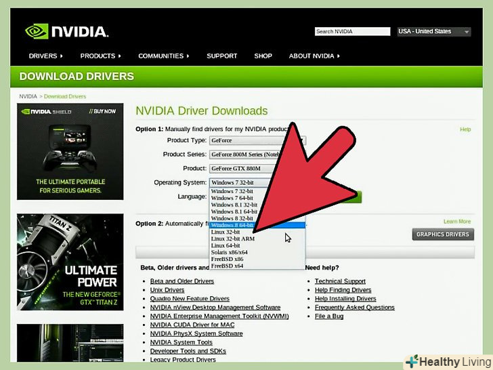Viewport: 493px width, 370px height.
Task: Open Quadro New Feature Drivers link
Action: coord(190,299)
